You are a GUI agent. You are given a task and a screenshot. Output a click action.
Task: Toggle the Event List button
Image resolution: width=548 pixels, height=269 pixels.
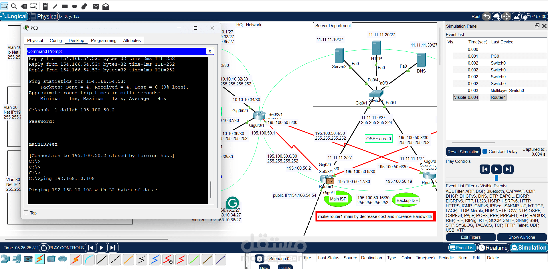(462, 248)
